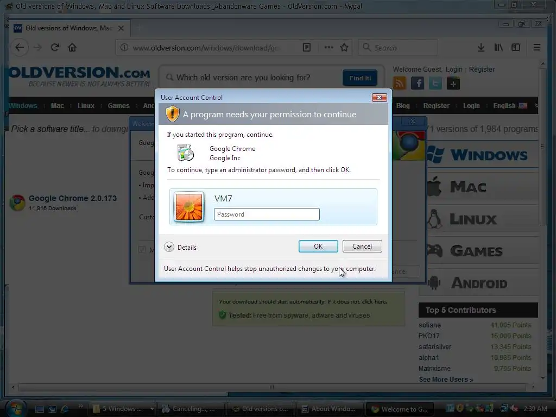Click the plus share icon
556x417 pixels.
coord(453,84)
